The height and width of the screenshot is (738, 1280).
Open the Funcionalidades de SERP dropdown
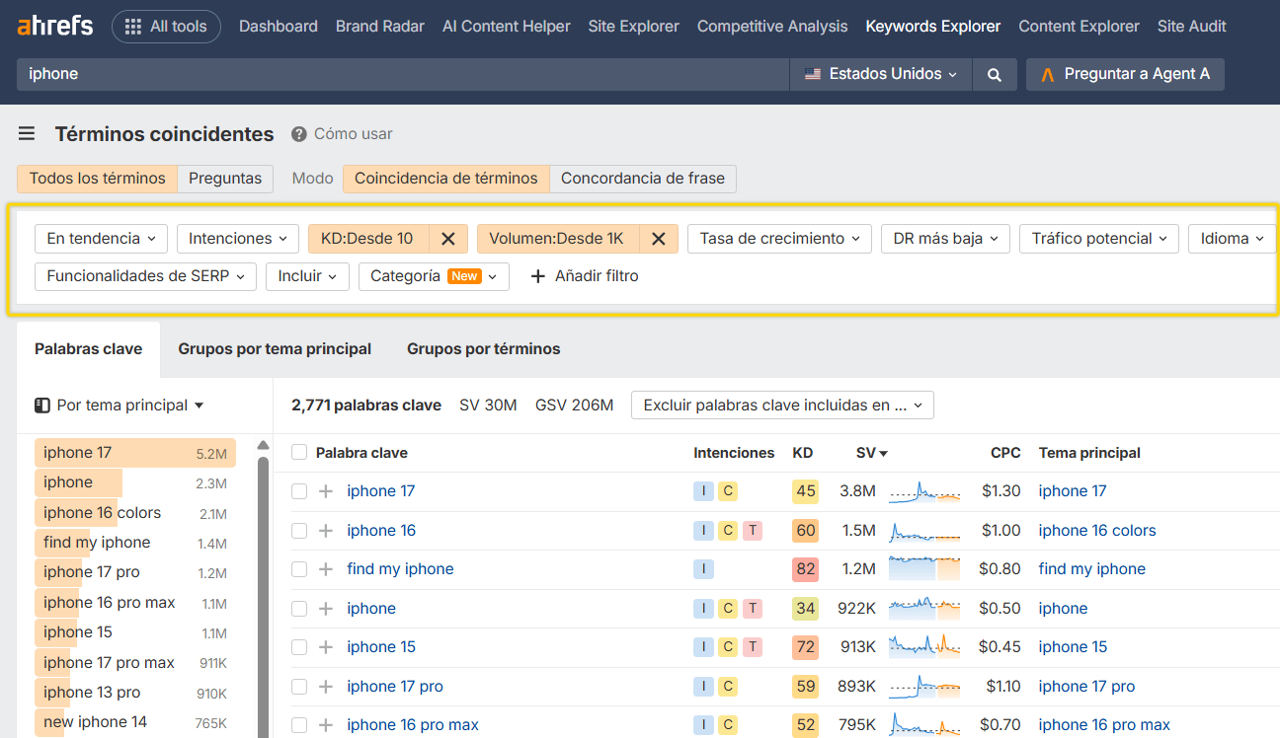point(145,276)
